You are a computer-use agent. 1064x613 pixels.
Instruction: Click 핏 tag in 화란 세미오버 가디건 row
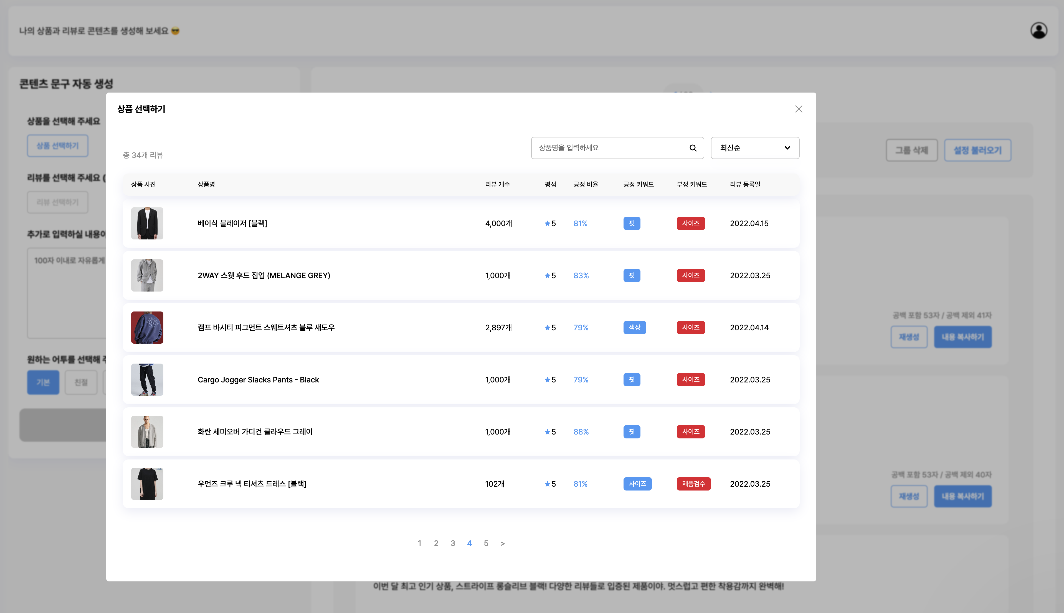click(632, 431)
